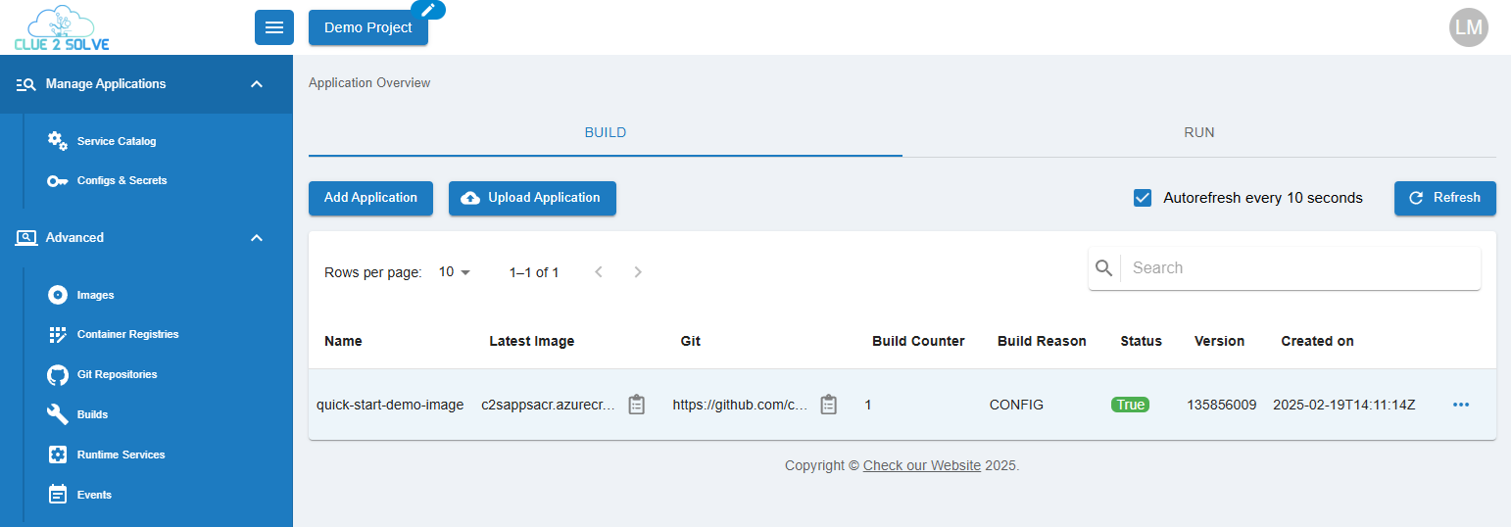Collapse the Manage Applications section
Screen dimensions: 1511x527
(x=257, y=84)
